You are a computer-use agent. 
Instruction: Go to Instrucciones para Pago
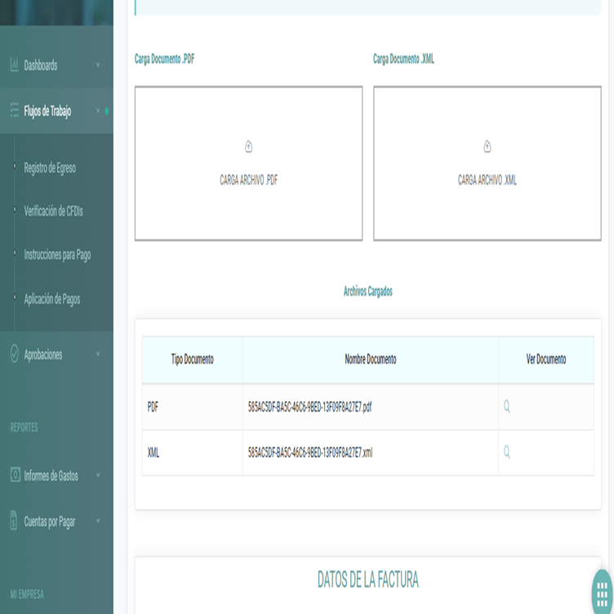pyautogui.click(x=57, y=255)
